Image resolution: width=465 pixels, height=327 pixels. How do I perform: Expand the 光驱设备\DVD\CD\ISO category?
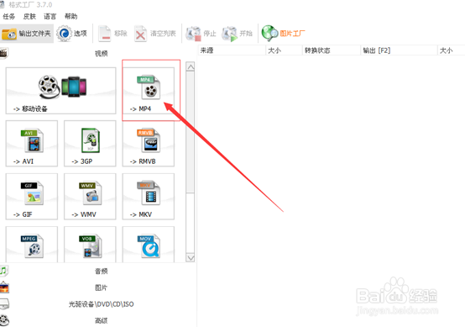[x=98, y=304]
